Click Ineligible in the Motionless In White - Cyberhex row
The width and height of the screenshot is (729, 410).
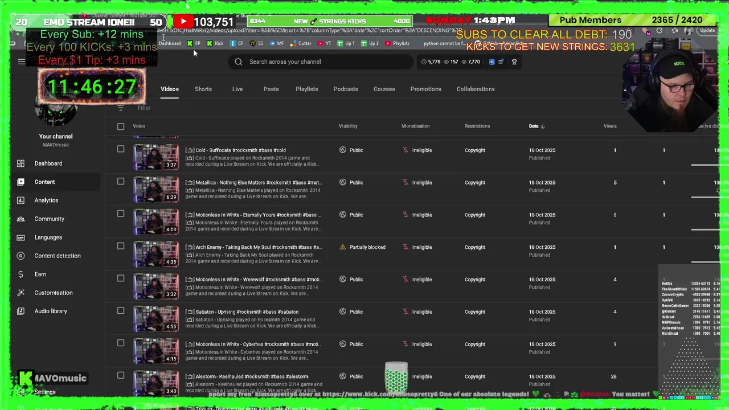[x=422, y=344]
